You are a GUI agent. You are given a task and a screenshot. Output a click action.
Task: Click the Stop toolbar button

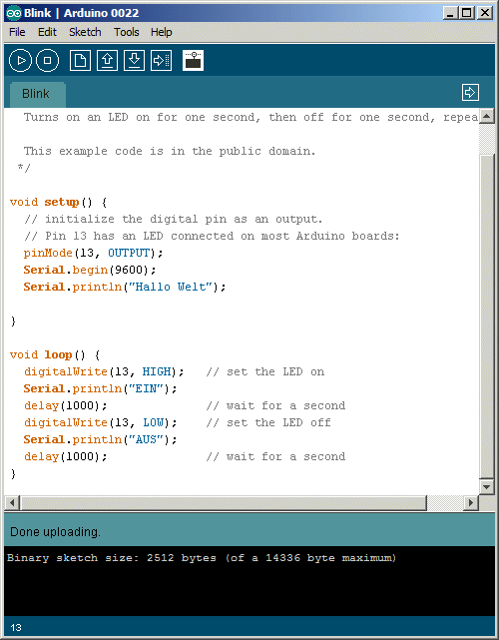click(x=47, y=61)
